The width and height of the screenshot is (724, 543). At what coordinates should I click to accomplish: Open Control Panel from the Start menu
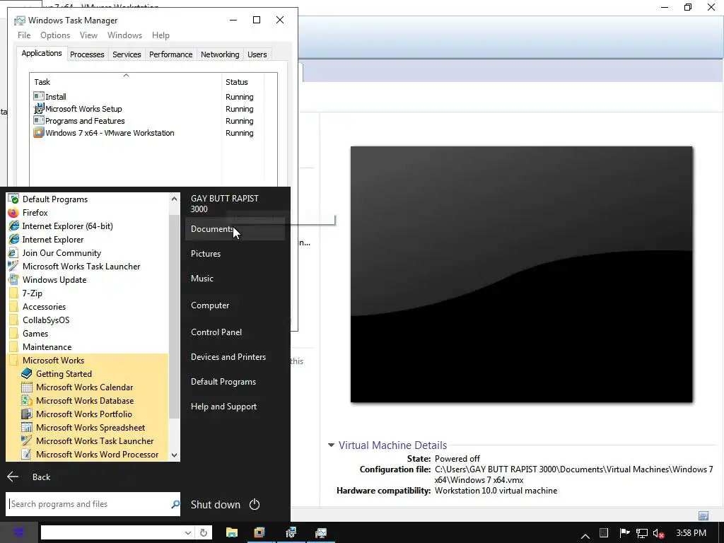tap(216, 332)
